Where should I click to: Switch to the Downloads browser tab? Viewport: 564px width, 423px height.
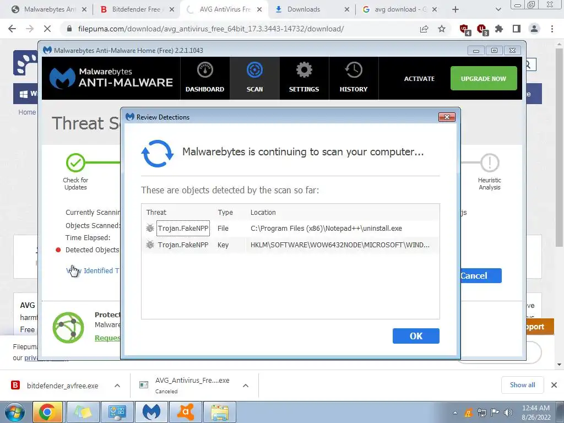pos(312,9)
